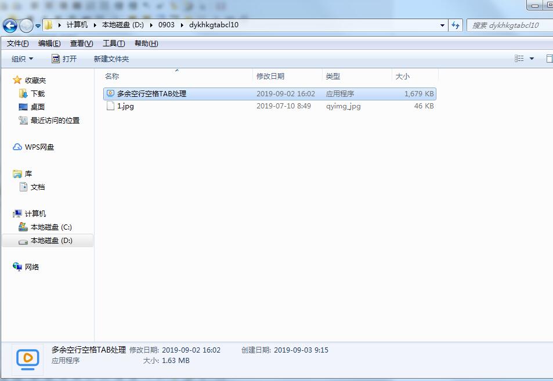Open WPS网盘 in the navigation pane
Screen dimensions: 553x381
(39, 147)
